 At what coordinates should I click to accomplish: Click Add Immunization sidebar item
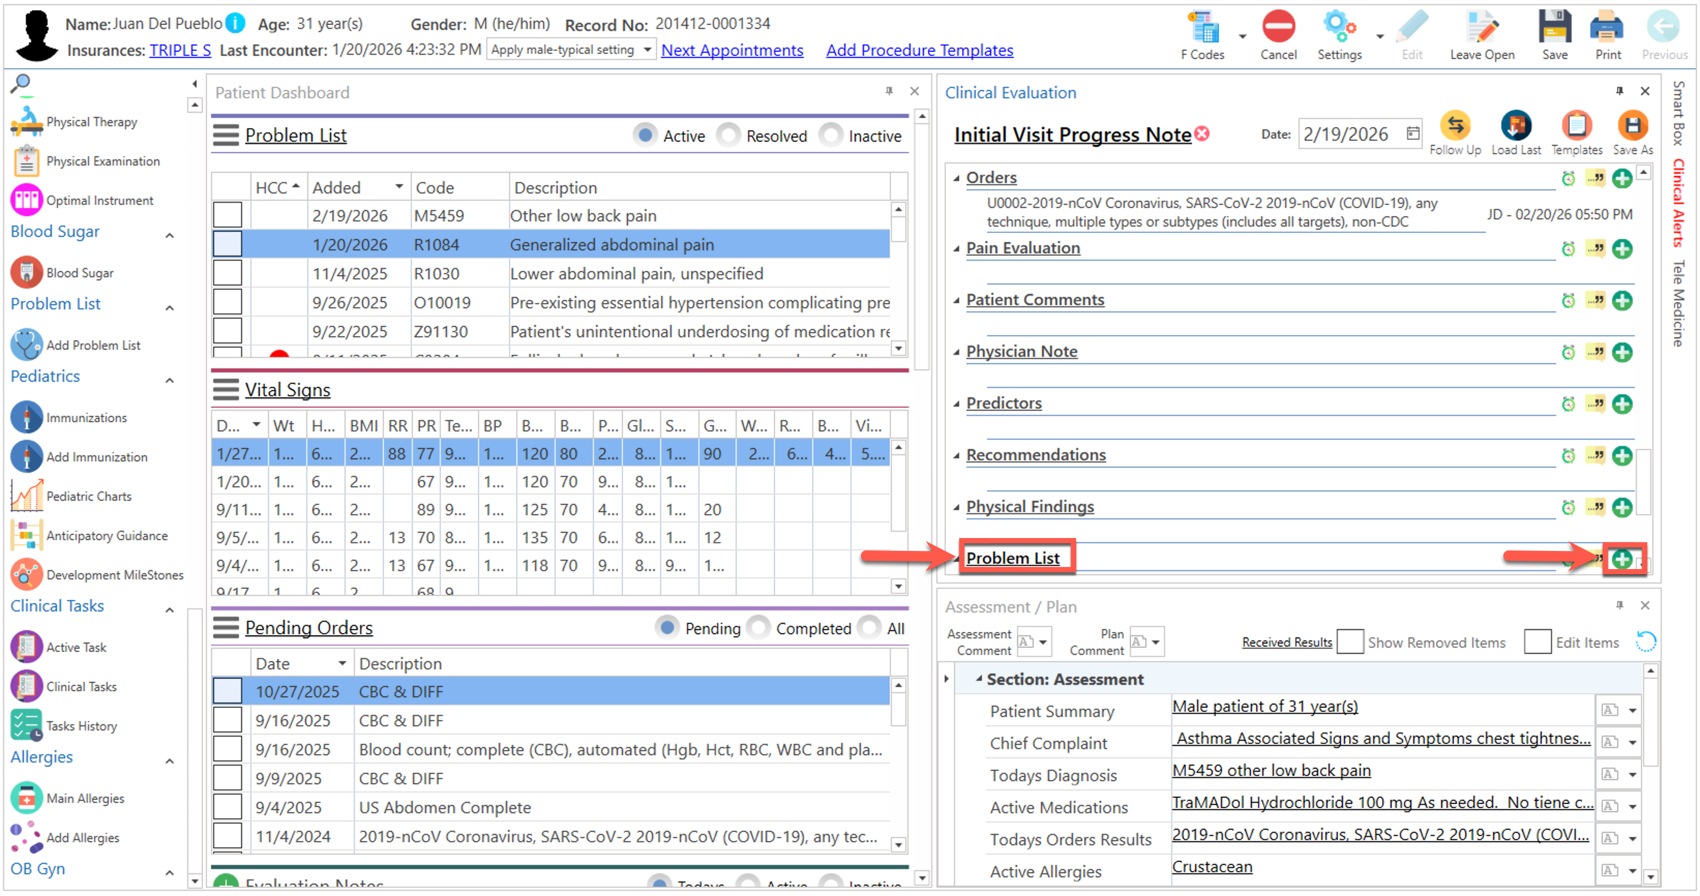(96, 457)
